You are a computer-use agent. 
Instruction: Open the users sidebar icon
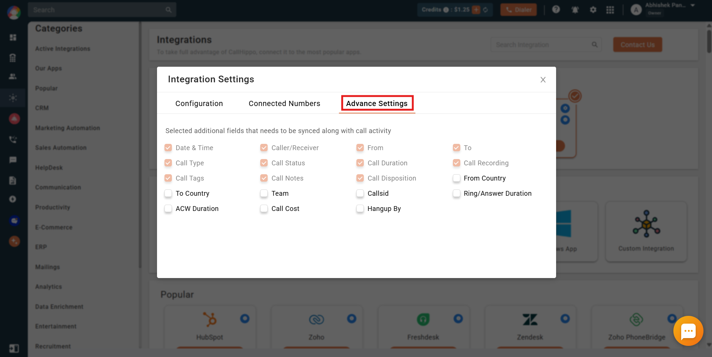[x=13, y=76]
